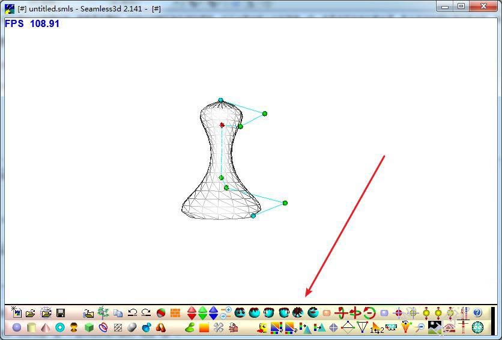Viewport: 502px width, 340px height.
Task: Click the magnifier zoom icon
Action: tap(420, 327)
